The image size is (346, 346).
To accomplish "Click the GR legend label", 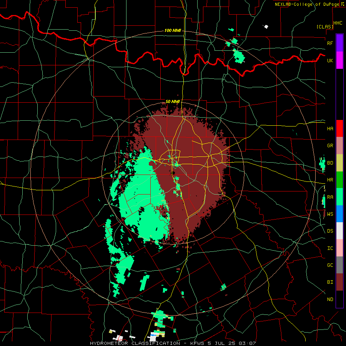I will (330, 146).
